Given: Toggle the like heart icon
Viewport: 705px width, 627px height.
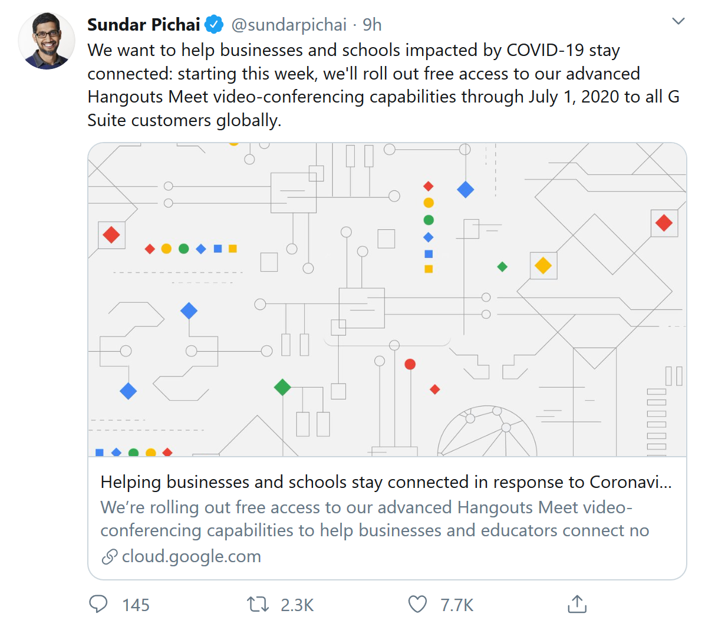Looking at the screenshot, I should point(417,605).
